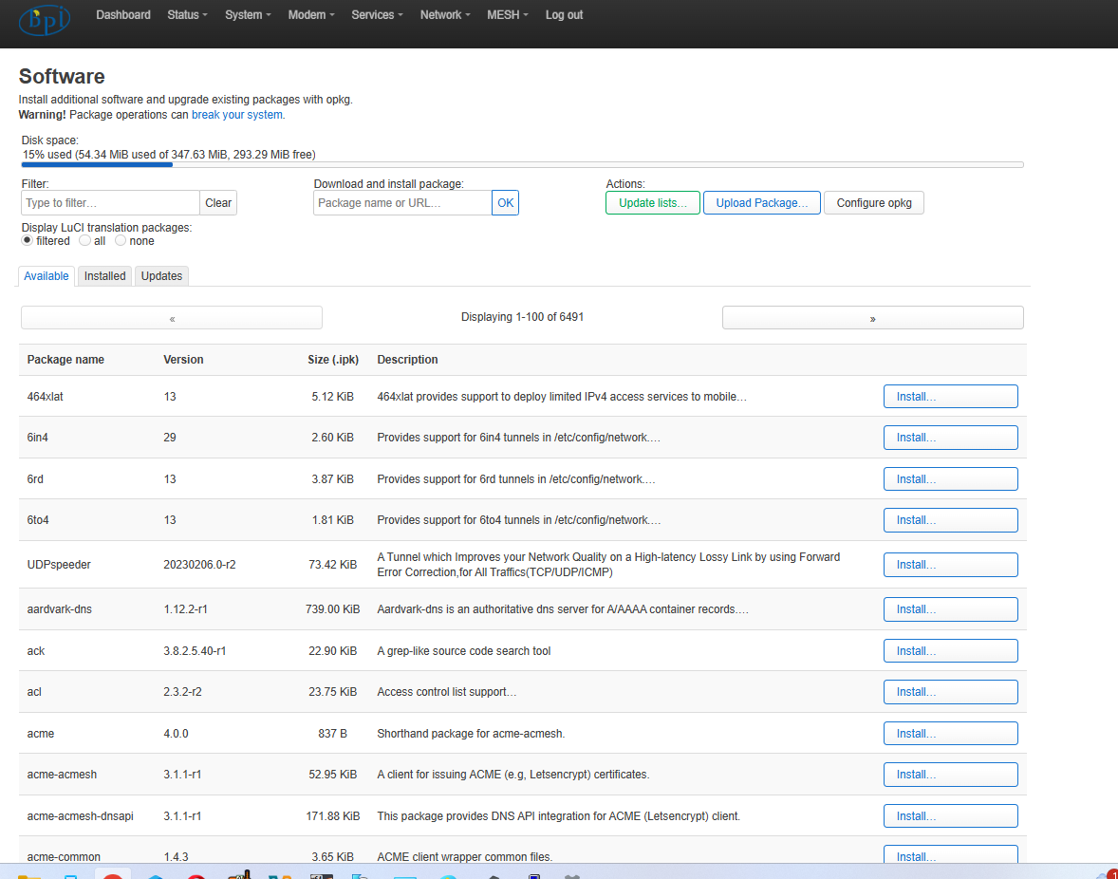Switch to the Installed tab
The image size is (1118, 879).
104,276
